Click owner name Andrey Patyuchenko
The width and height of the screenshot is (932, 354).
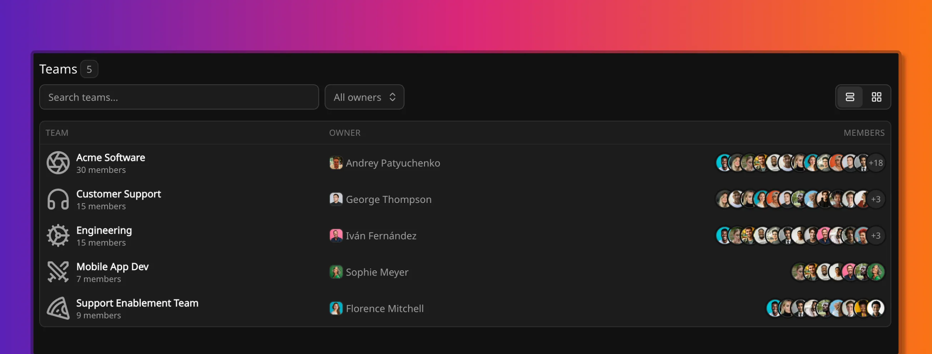click(393, 163)
